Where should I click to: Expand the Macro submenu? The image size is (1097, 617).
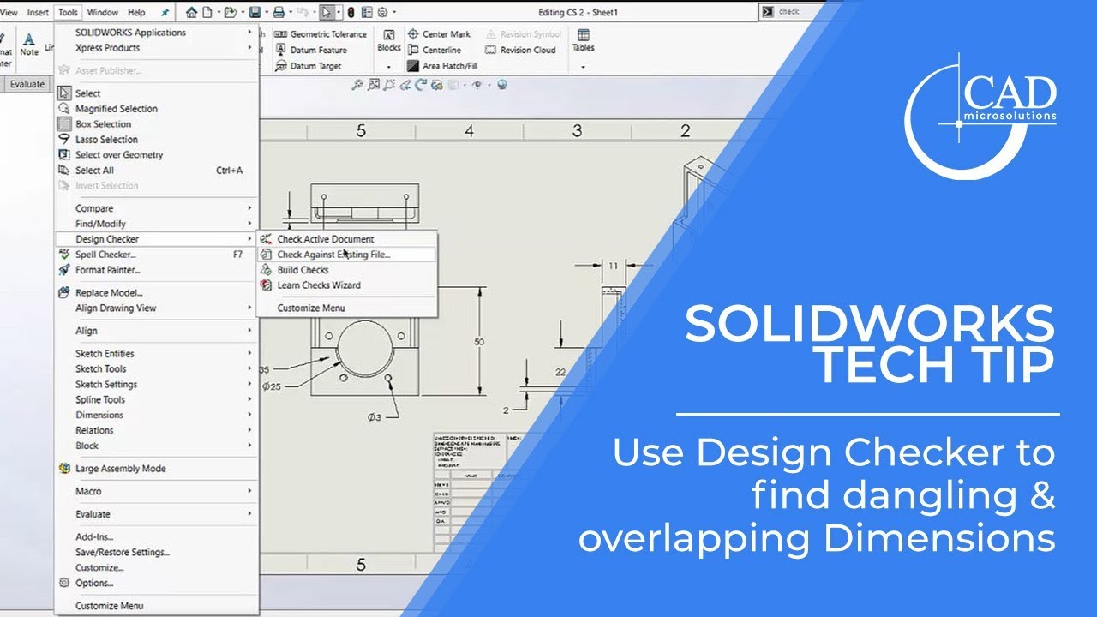click(156, 492)
